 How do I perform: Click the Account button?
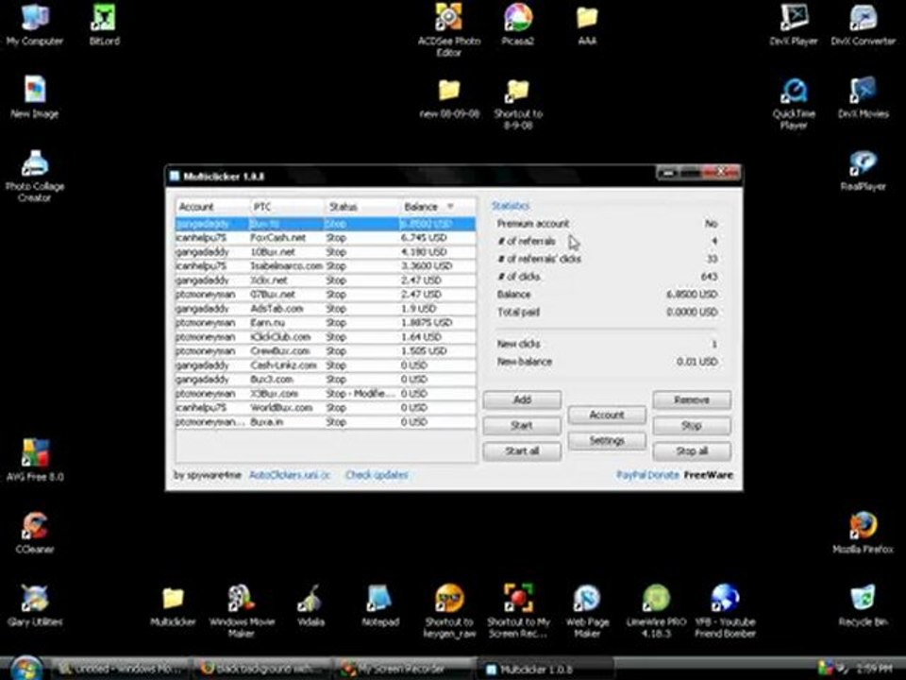(607, 415)
